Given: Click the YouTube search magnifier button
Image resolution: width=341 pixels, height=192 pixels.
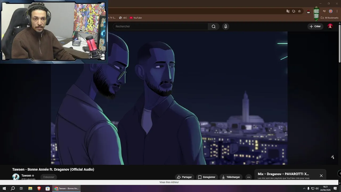Looking at the screenshot, I should 214,26.
